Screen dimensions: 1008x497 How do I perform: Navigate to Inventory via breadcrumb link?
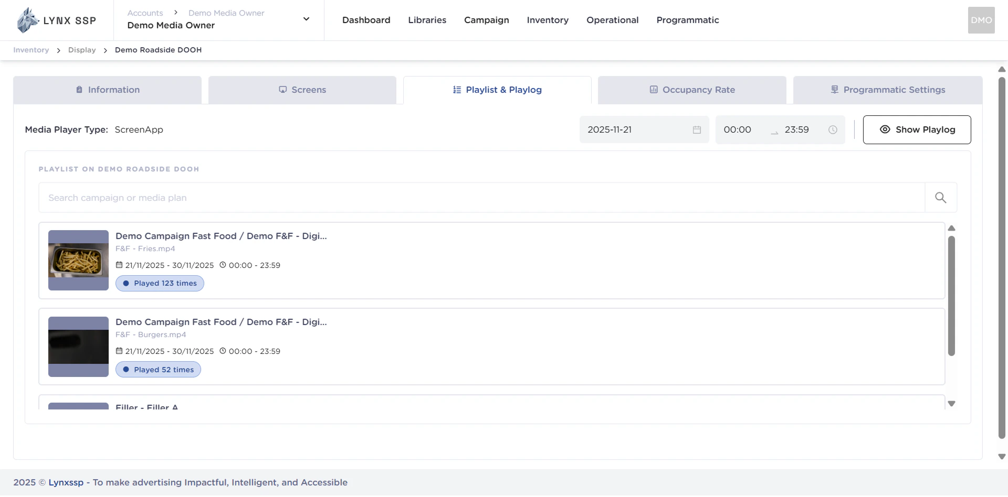(x=30, y=50)
